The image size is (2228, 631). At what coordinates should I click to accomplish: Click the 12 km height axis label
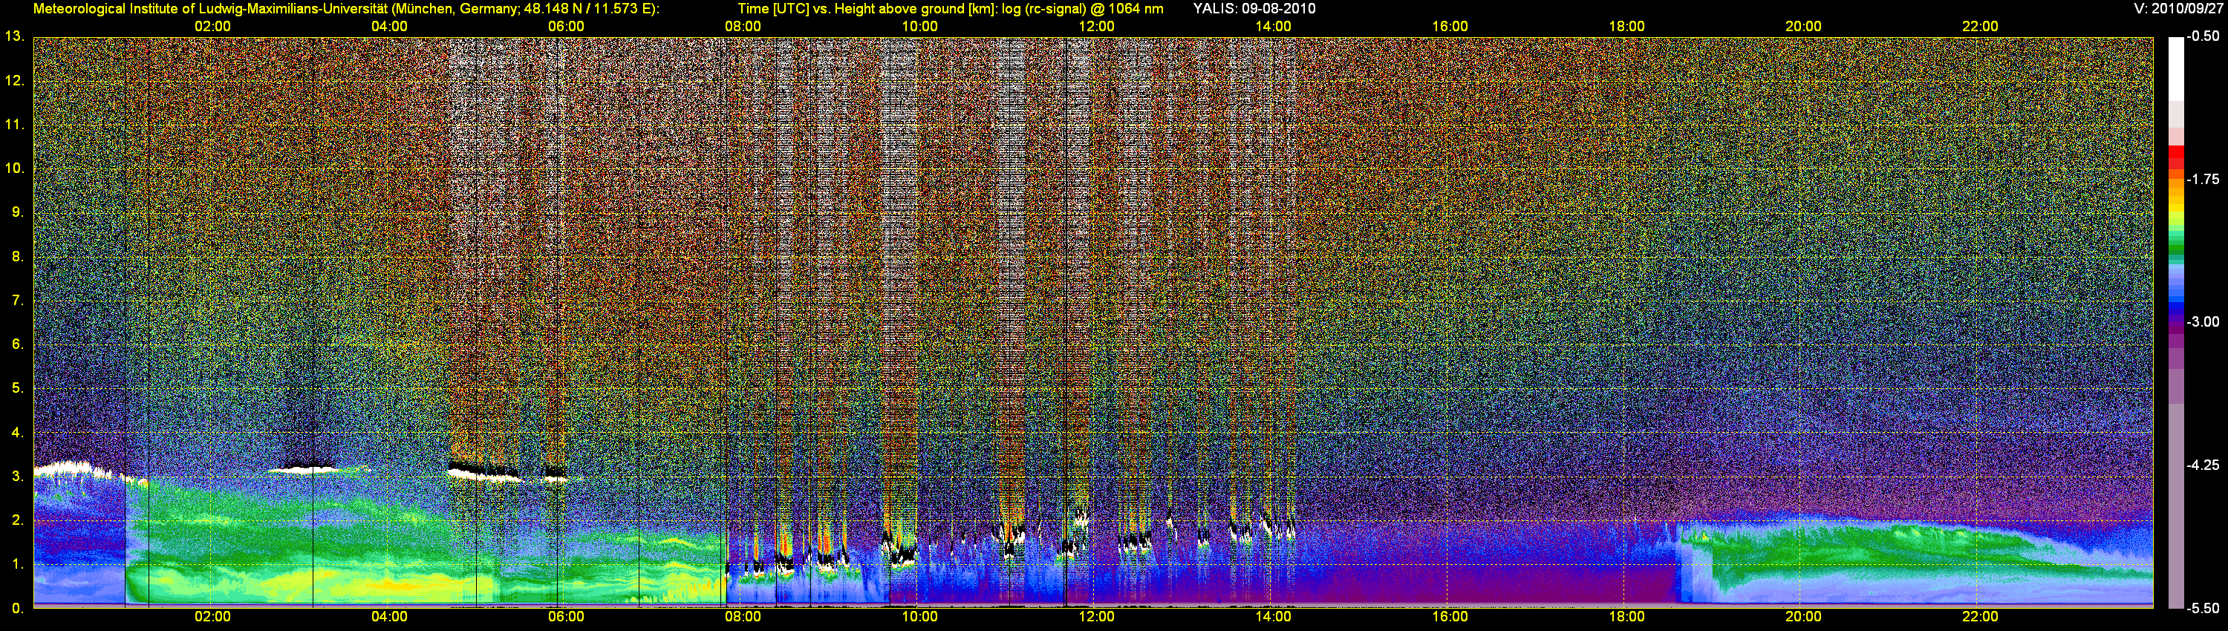[x=15, y=81]
